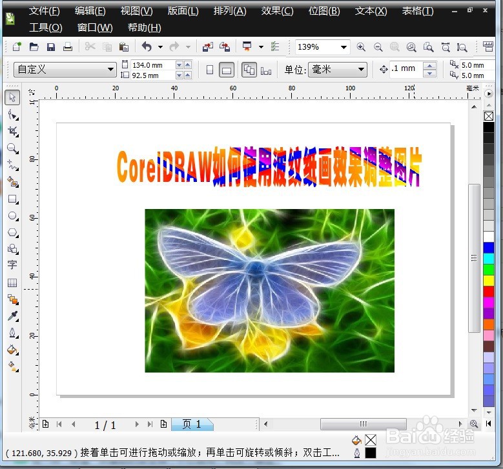The width and height of the screenshot is (503, 469).
Task: Select the butterfly bitmap image
Action: 269,290
